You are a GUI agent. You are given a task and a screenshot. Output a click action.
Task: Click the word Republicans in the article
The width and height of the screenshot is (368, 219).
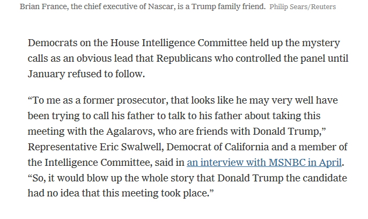tap(184, 59)
